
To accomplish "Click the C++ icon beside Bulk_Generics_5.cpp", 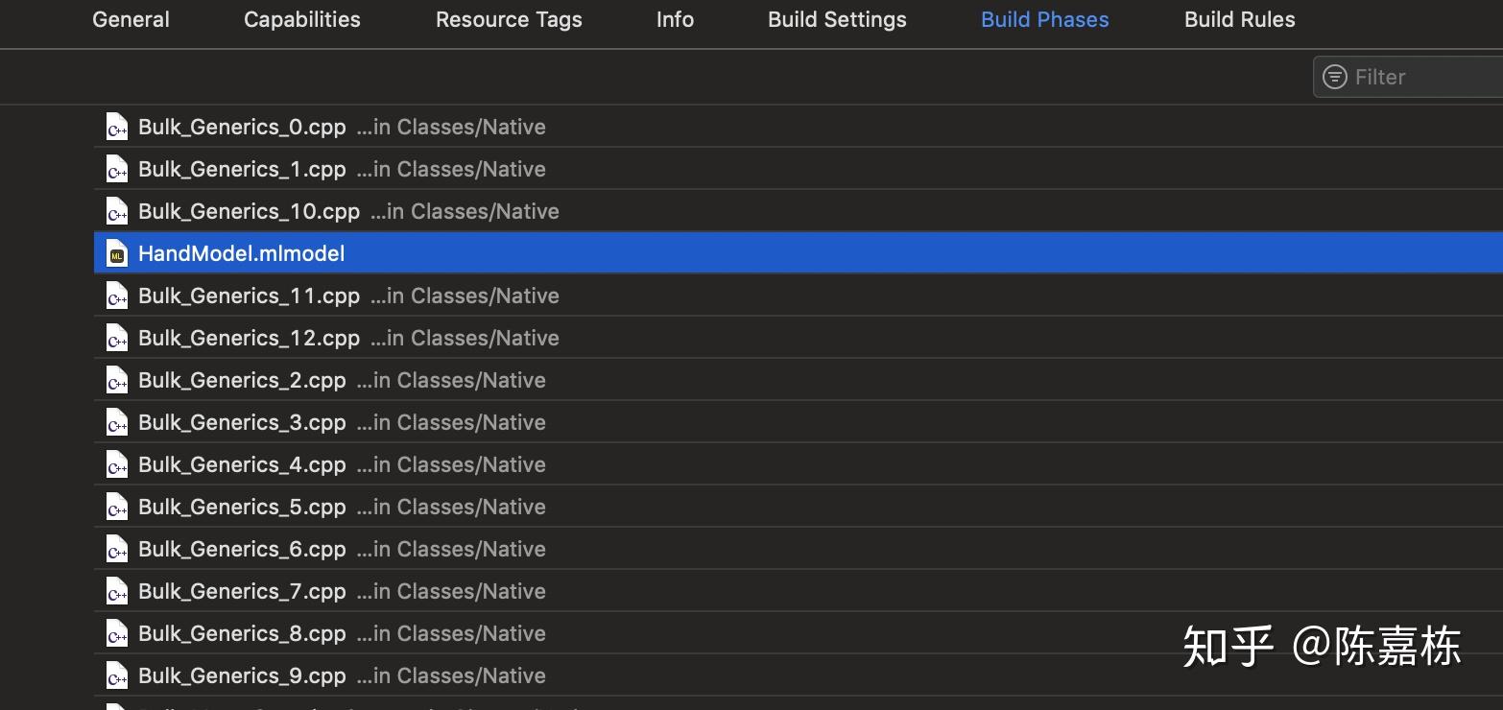I will coord(117,508).
